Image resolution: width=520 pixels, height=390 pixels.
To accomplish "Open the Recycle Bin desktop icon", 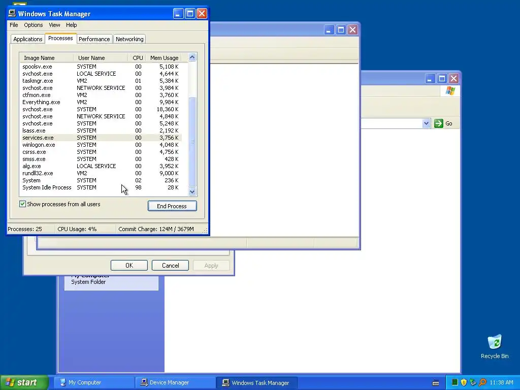I will pos(495,346).
